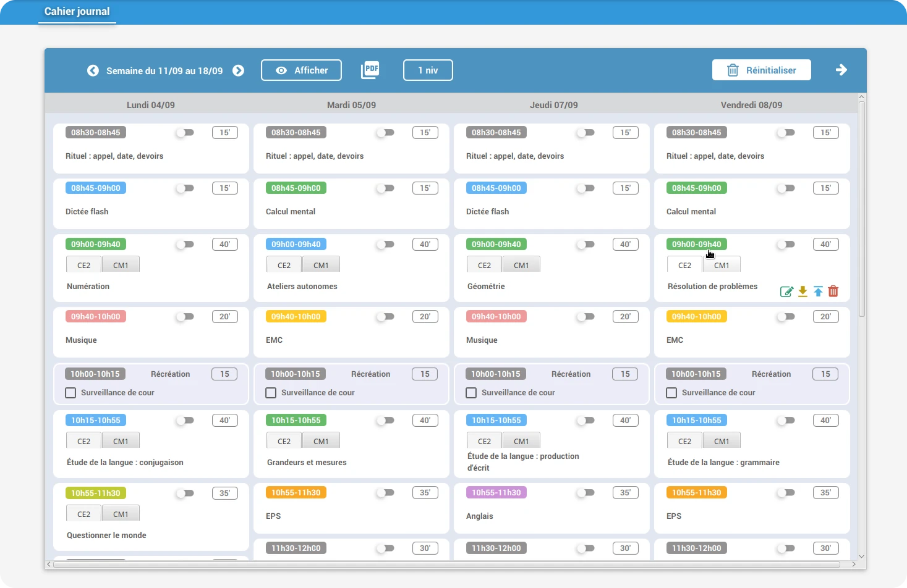Open the 1 niv level selector
Image resolution: width=907 pixels, height=588 pixels.
click(428, 70)
